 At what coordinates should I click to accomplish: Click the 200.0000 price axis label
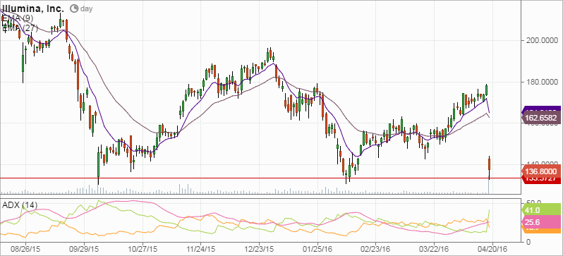542,41
